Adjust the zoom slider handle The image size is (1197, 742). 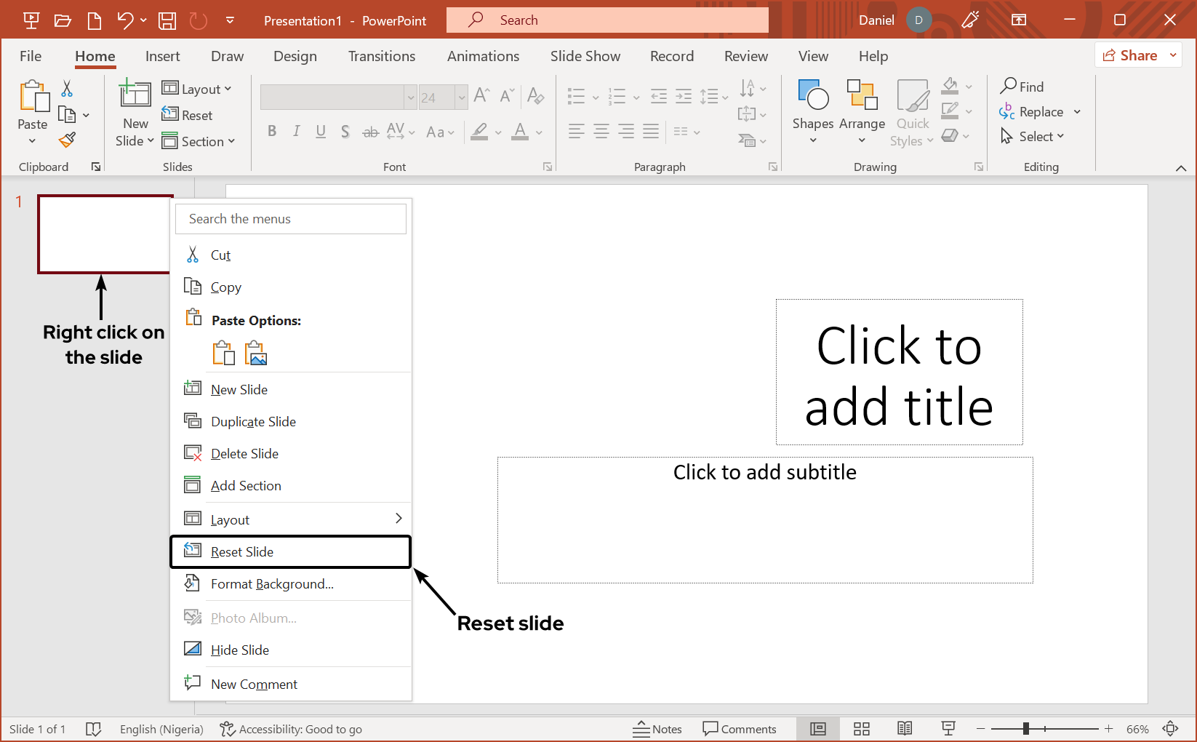point(1025,729)
